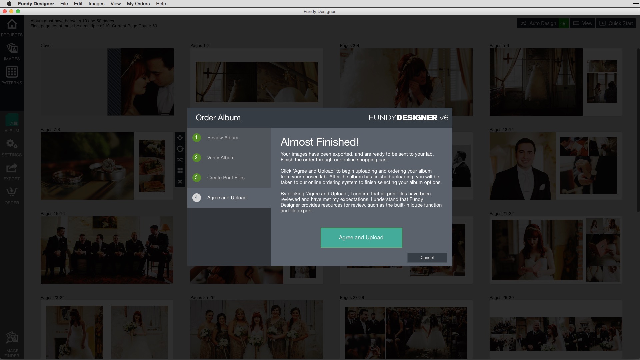Select step 3 Create Print Files
Screen dimensions: 640x360
coord(229,178)
